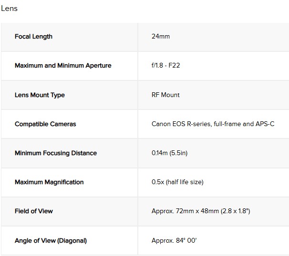Click the 0.5x magnification value

[157, 182]
